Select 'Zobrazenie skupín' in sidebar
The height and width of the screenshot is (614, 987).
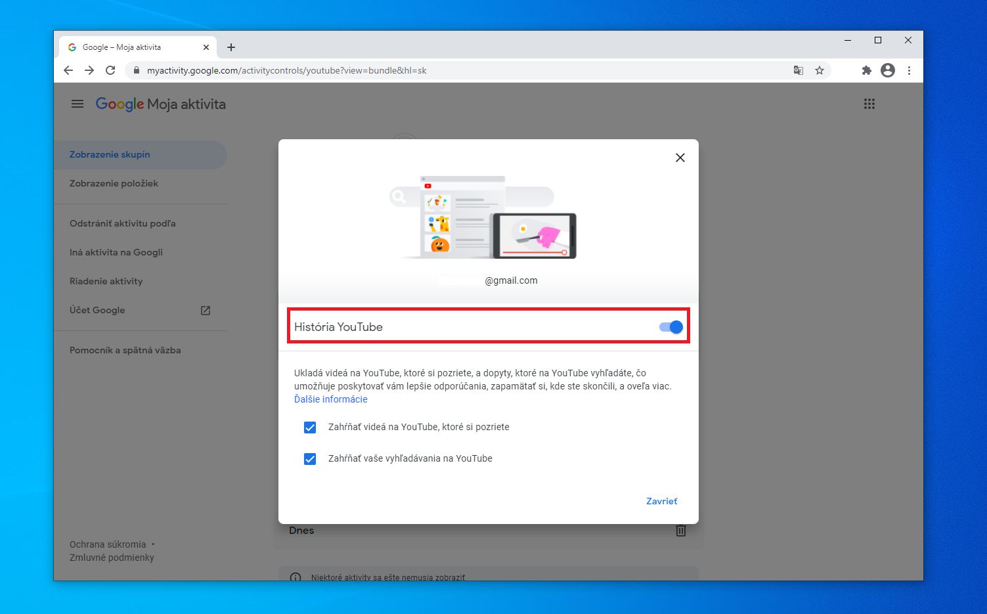pos(140,154)
